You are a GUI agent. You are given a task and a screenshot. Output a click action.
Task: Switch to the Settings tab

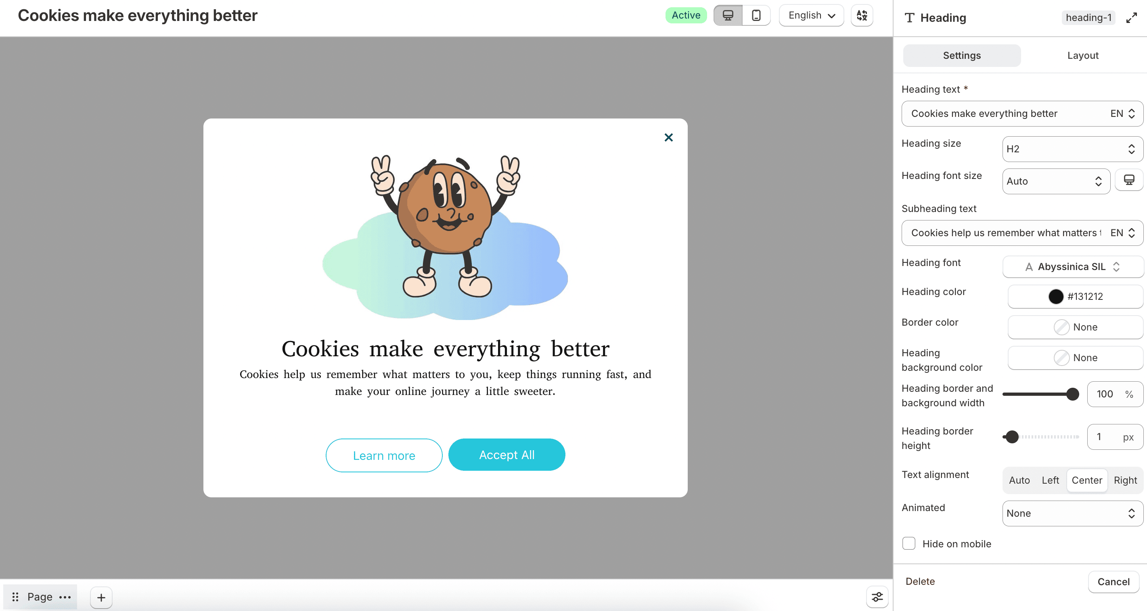[962, 56]
